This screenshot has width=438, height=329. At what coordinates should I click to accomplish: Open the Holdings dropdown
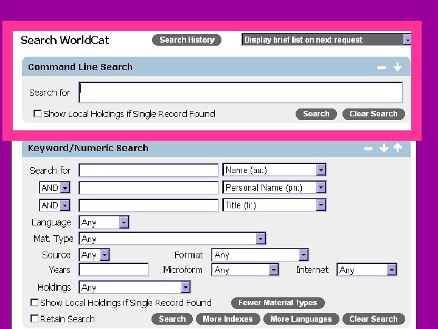(x=134, y=287)
